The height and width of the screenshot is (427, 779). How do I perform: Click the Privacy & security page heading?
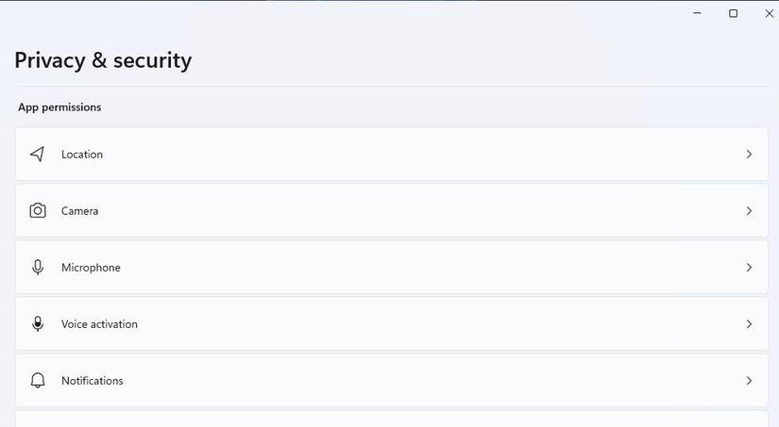(x=103, y=60)
